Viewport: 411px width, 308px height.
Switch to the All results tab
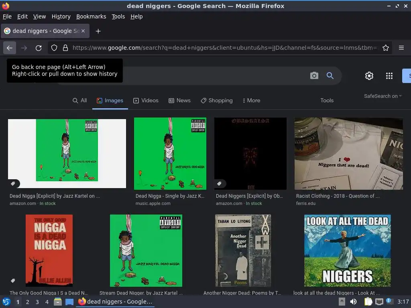click(80, 101)
